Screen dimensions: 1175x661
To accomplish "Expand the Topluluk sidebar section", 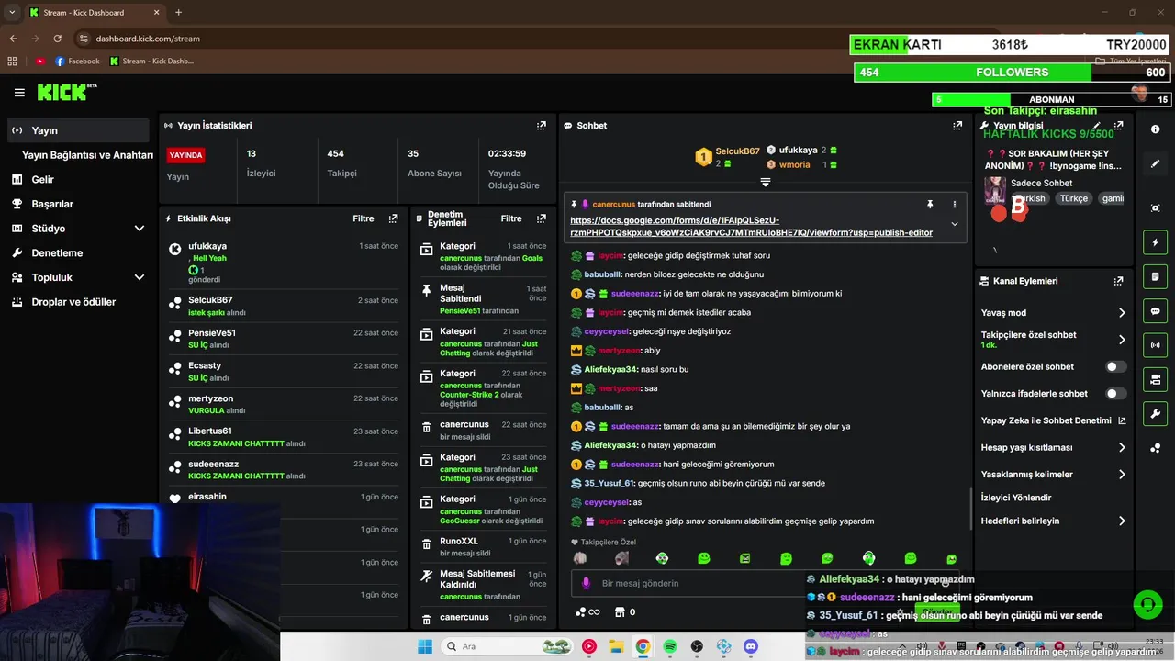I will [140, 277].
